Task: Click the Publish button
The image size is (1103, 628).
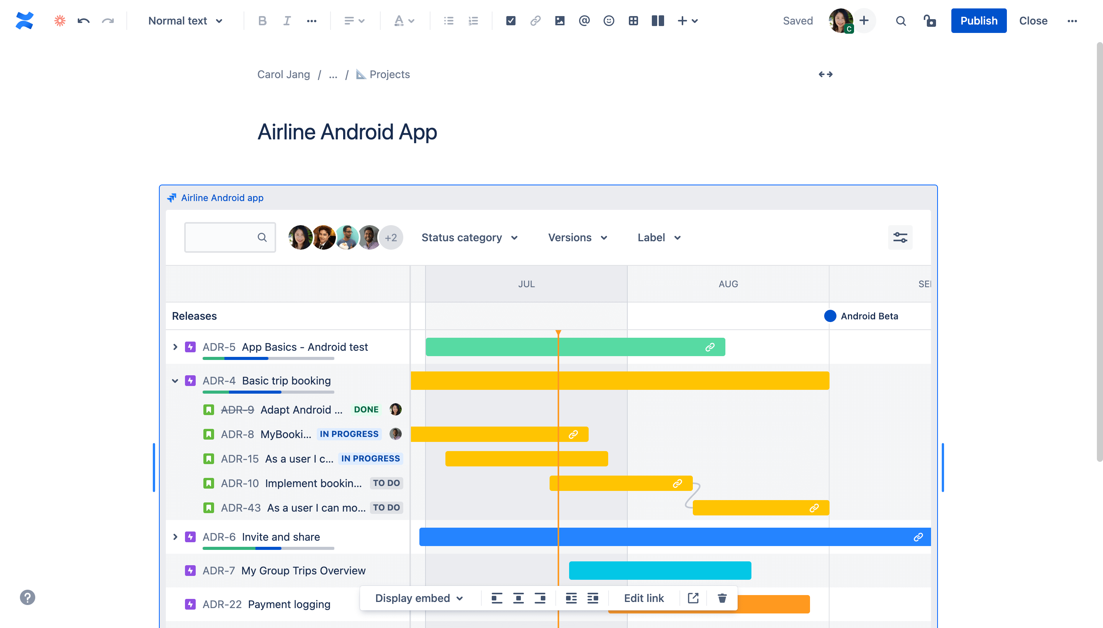Action: pos(978,20)
